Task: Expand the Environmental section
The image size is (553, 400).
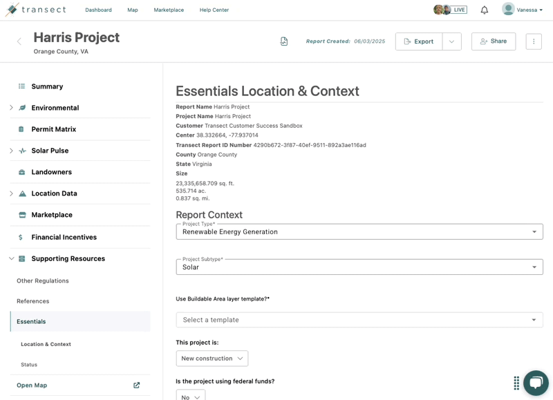Action: coord(11,108)
